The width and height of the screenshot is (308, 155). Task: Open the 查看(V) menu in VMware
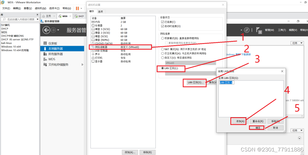click(x=28, y=8)
